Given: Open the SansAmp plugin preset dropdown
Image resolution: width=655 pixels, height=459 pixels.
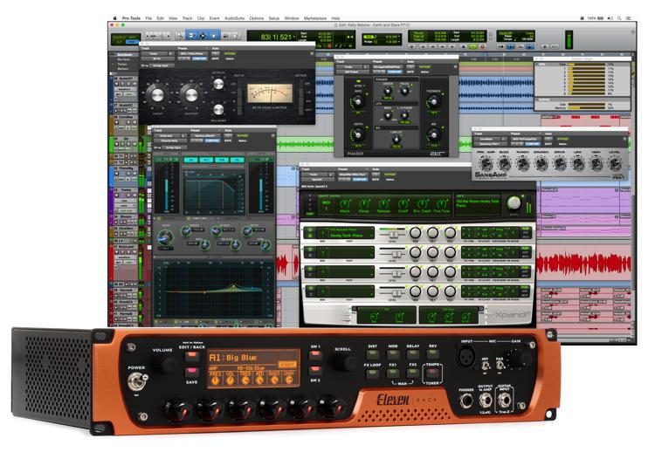Looking at the screenshot, I should (x=526, y=139).
